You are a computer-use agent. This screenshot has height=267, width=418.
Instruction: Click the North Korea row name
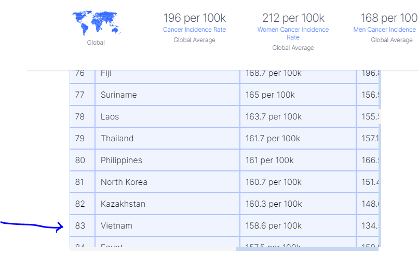pos(124,182)
